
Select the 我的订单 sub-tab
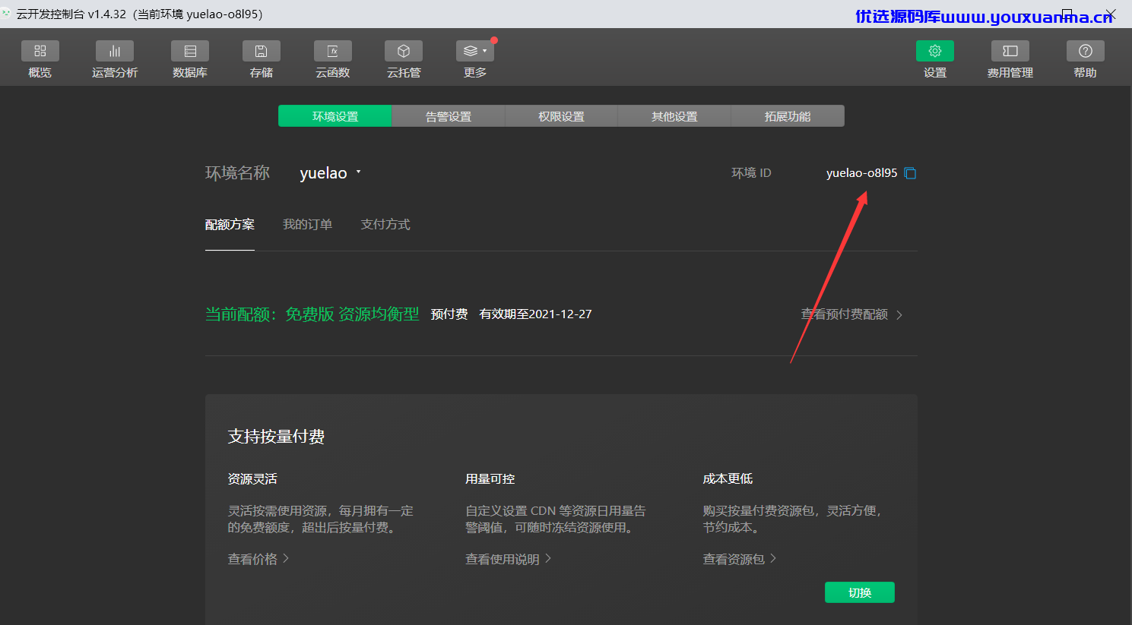click(307, 225)
